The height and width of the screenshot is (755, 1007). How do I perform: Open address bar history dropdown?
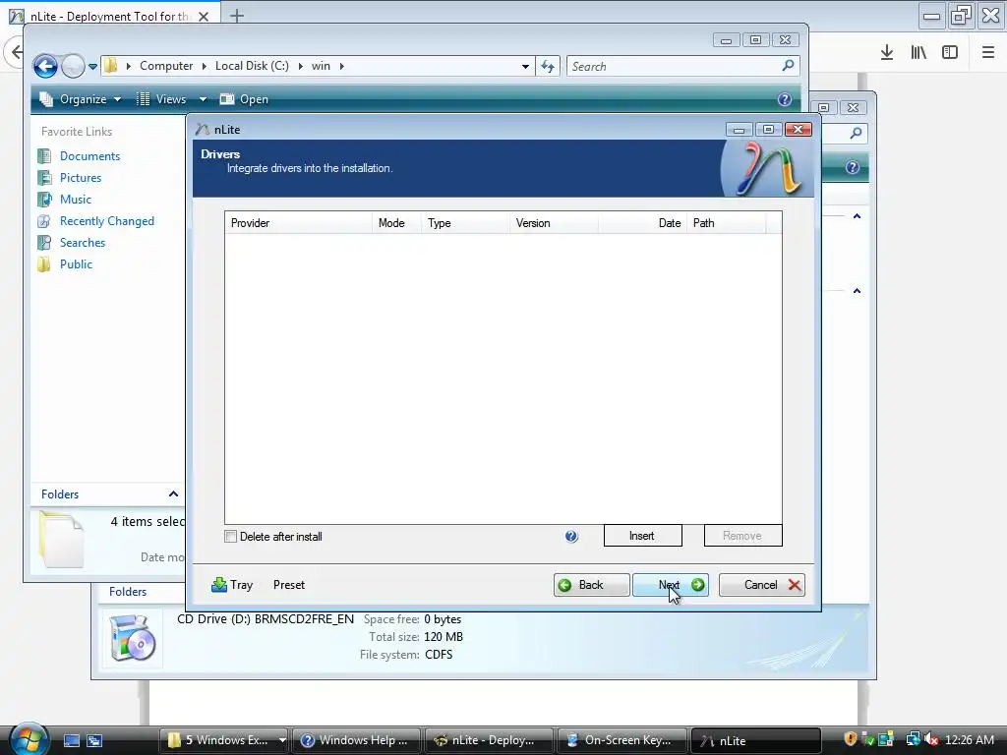coord(525,66)
